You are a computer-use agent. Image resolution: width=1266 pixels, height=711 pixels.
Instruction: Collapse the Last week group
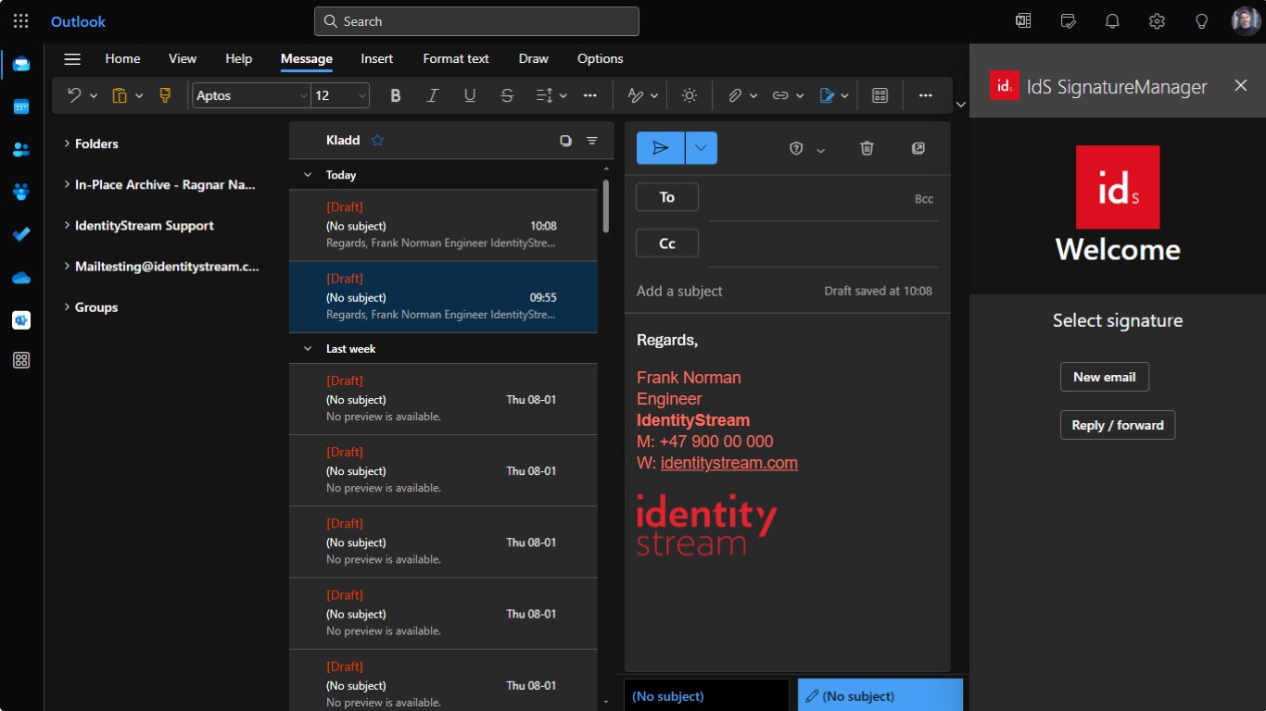308,349
